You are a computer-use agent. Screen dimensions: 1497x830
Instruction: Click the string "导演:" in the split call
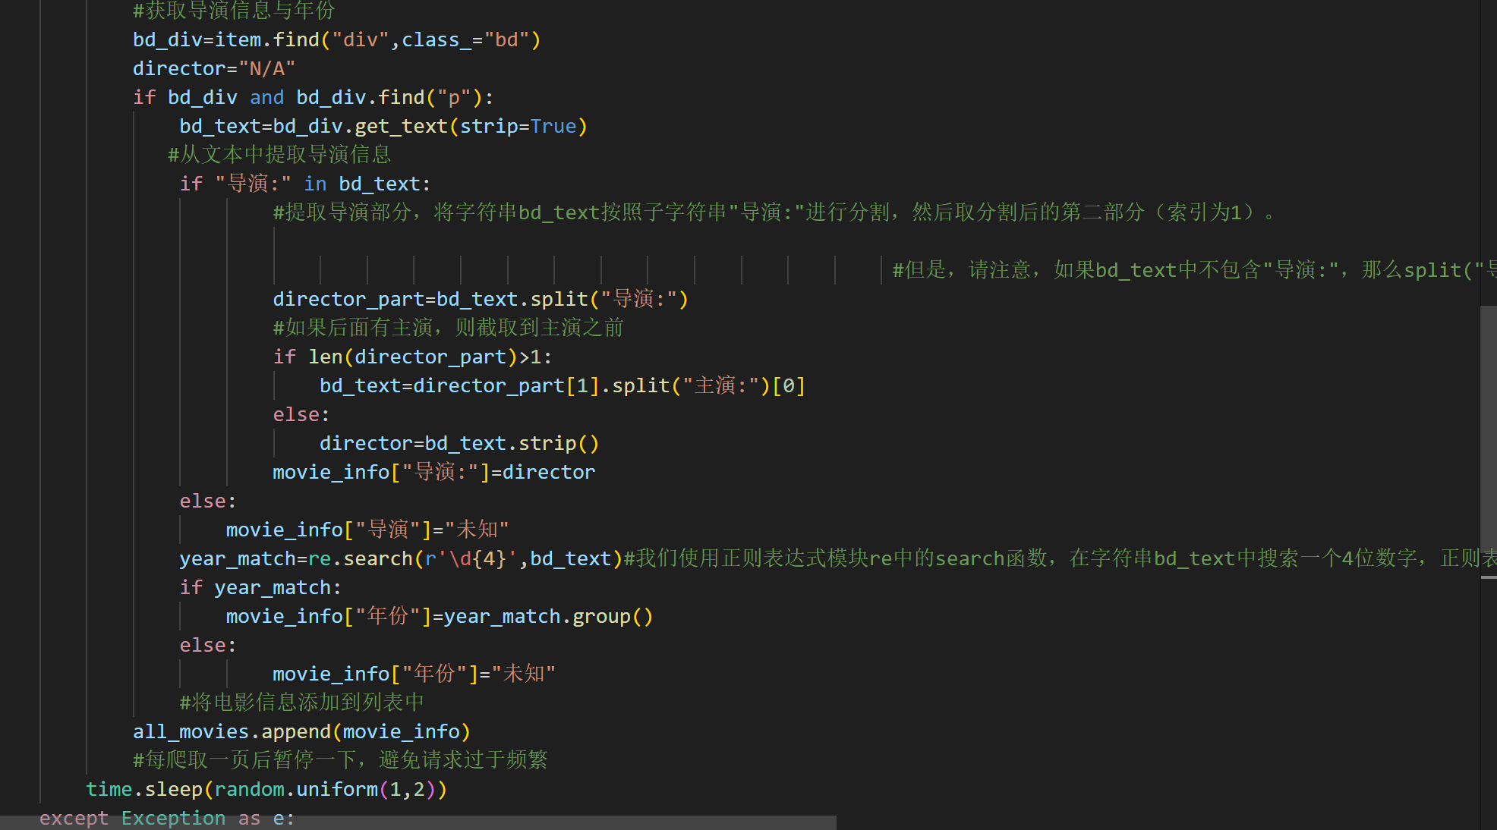pos(641,299)
